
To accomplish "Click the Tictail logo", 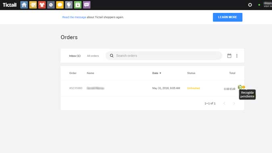I will (x=10, y=5).
